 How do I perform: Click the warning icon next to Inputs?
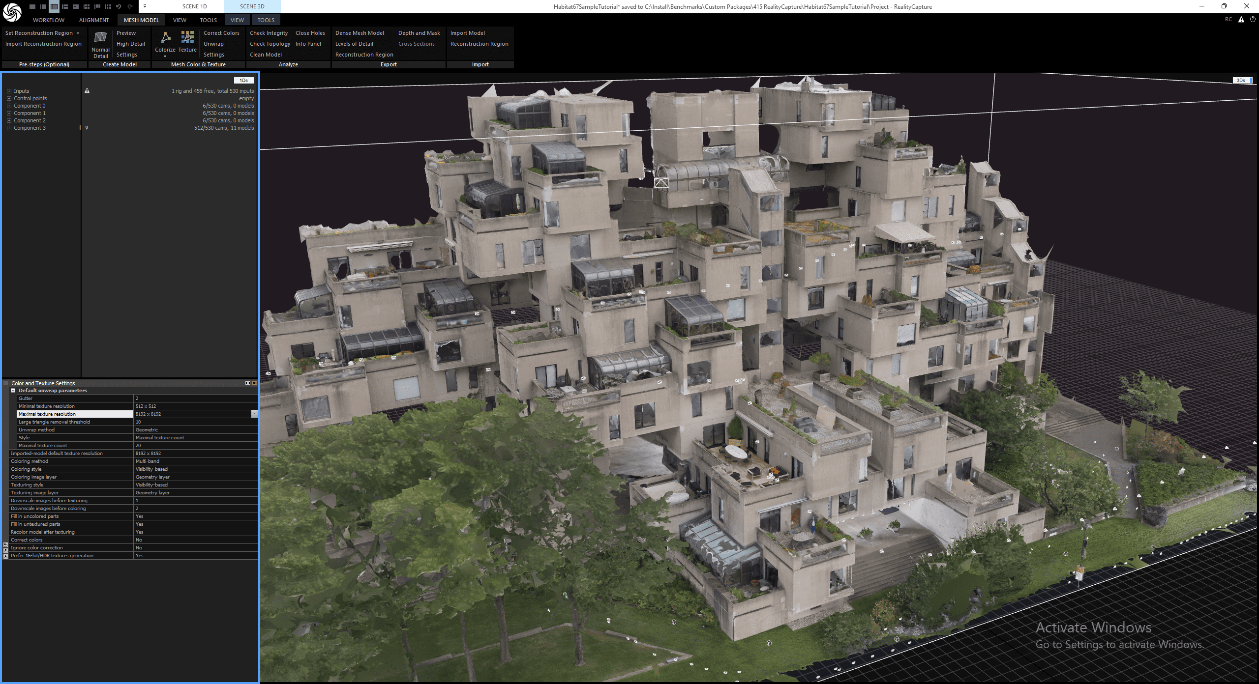point(88,91)
